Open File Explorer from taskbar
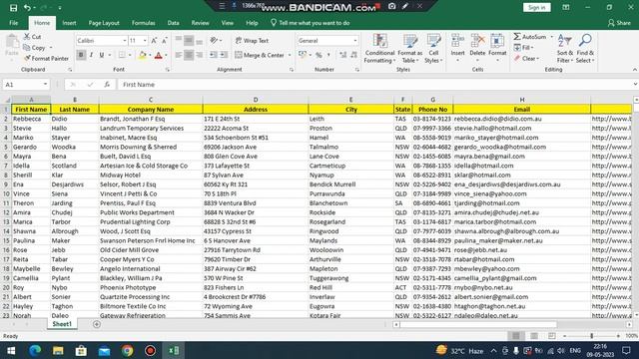 click(58, 350)
